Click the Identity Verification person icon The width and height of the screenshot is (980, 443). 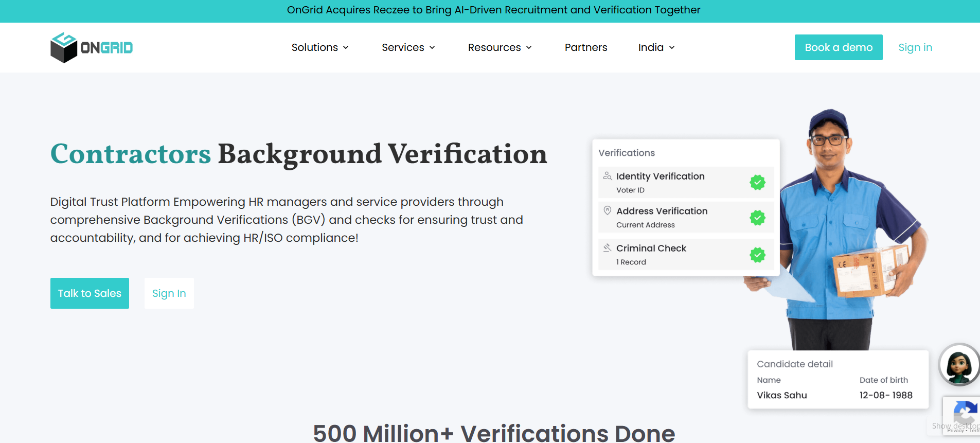coord(607,176)
